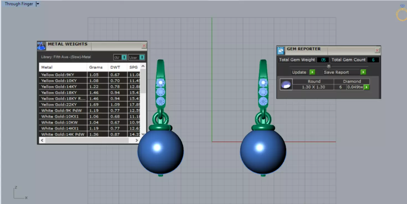Click the top diamond on the left earring

(161, 83)
